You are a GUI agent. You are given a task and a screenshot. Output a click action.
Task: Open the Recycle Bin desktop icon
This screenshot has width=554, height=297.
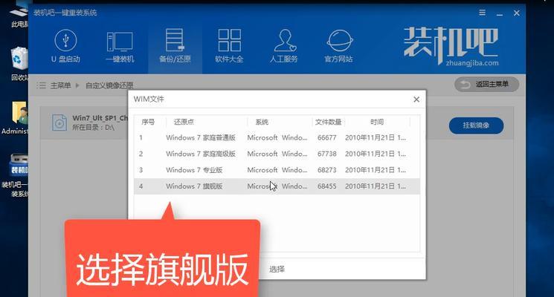19,64
